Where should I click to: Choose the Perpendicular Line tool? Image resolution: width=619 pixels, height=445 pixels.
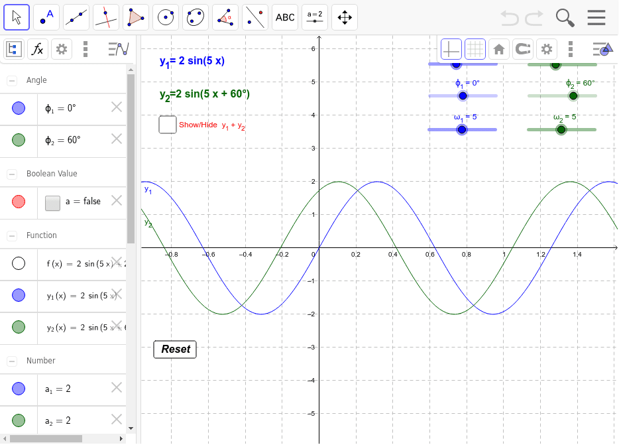click(x=106, y=17)
